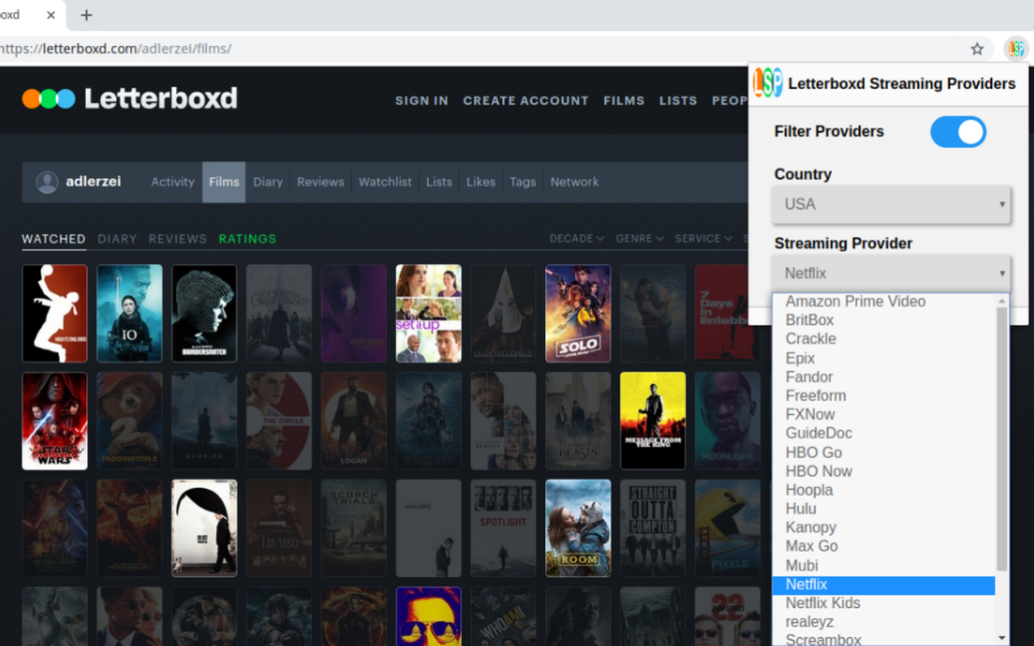Open the Country dropdown showing USA
Screen dimensions: 1034x646
click(892, 204)
